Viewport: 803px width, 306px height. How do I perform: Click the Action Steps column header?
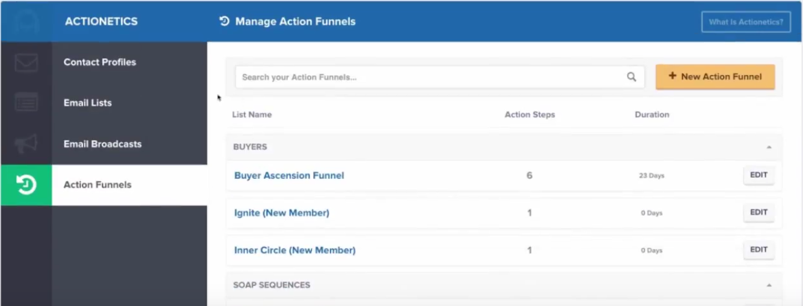click(x=530, y=115)
